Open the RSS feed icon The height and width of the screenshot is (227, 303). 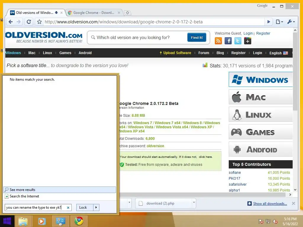tap(218, 41)
